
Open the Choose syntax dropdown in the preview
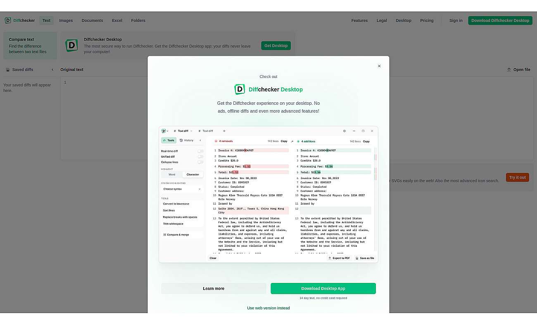click(x=182, y=189)
